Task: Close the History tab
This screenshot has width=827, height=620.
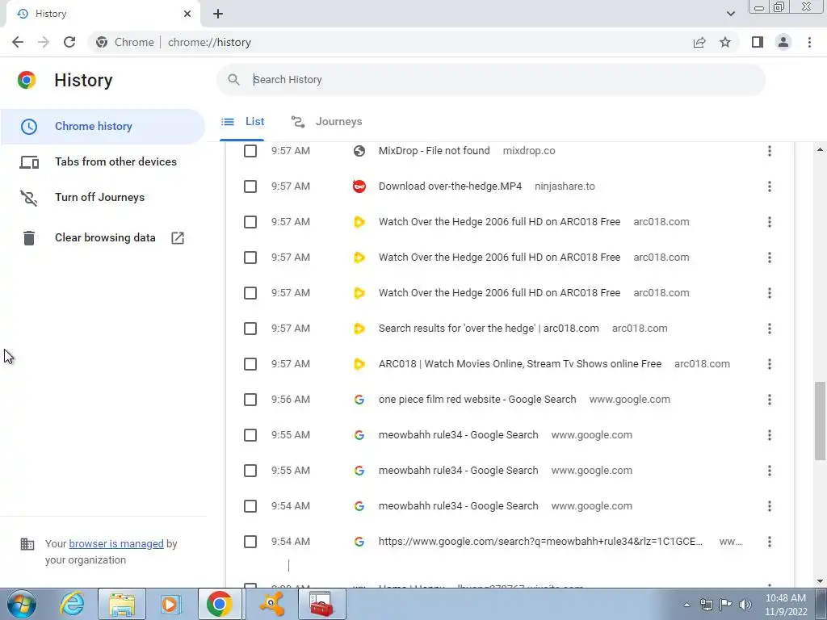Action: coord(187,14)
